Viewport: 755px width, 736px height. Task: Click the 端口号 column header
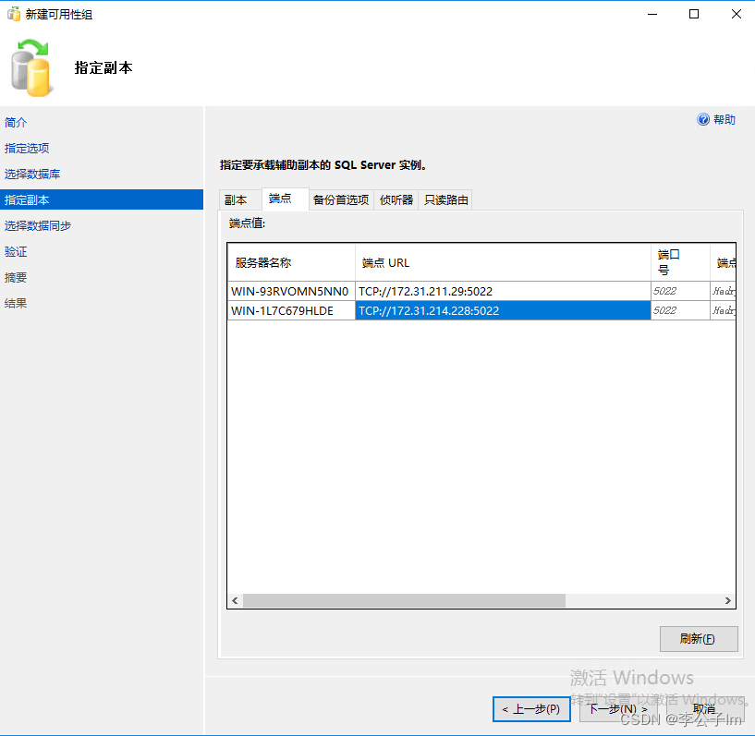(680, 262)
